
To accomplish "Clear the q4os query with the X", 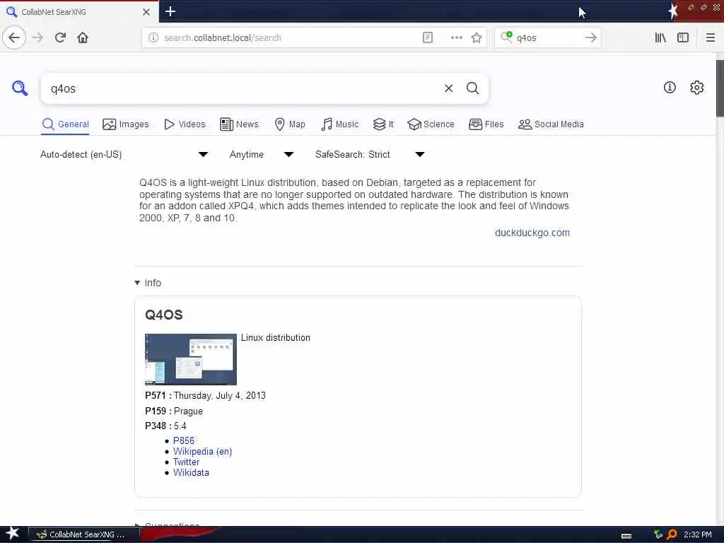I will click(448, 88).
